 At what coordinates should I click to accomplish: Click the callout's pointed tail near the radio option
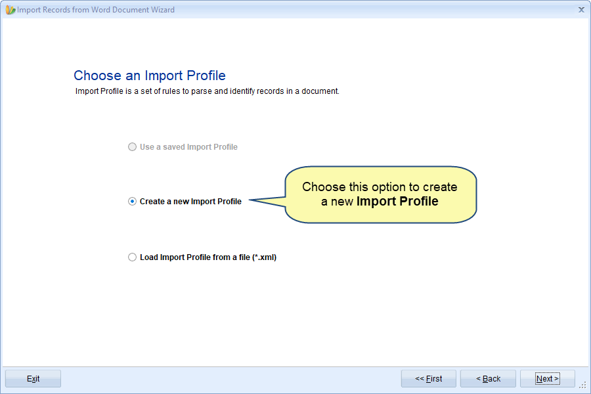[x=267, y=202]
